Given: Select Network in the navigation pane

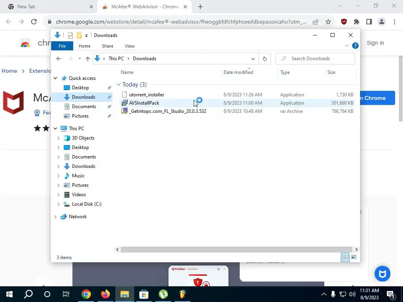Looking at the screenshot, I should click(78, 217).
